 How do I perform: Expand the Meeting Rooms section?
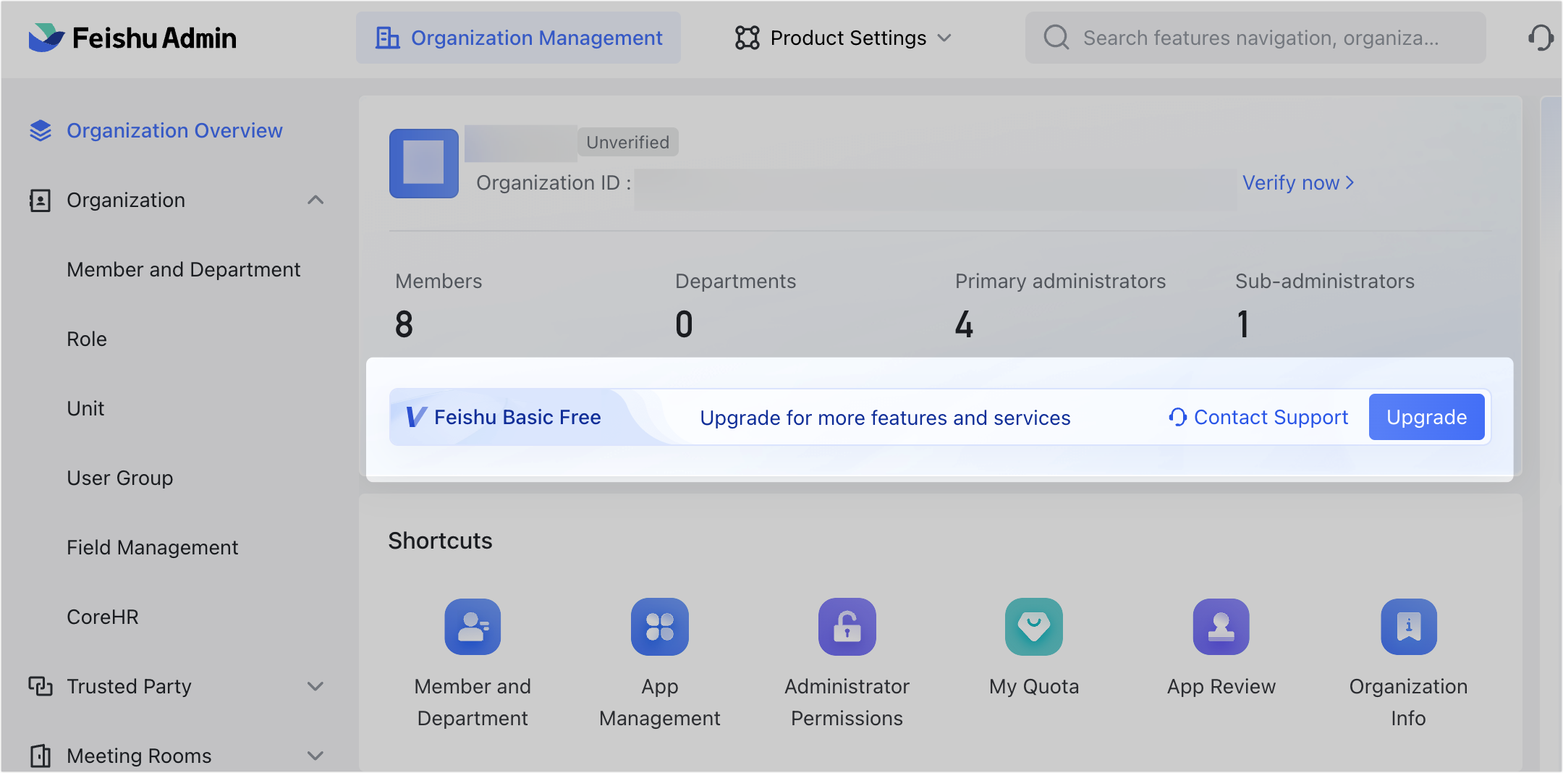point(316,756)
